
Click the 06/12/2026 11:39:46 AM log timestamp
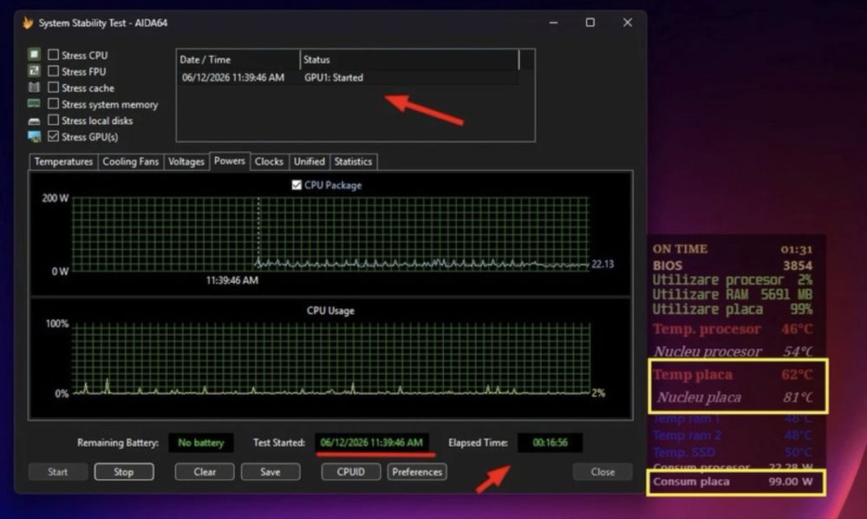233,78
